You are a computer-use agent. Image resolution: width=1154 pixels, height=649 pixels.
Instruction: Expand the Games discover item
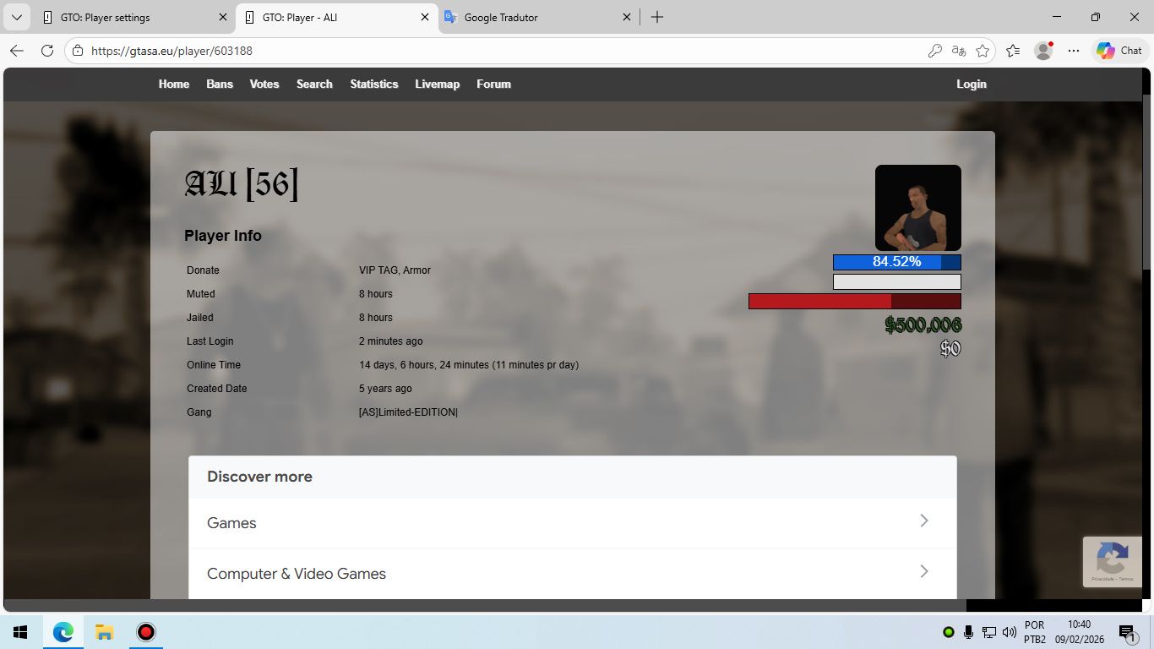[x=572, y=523]
